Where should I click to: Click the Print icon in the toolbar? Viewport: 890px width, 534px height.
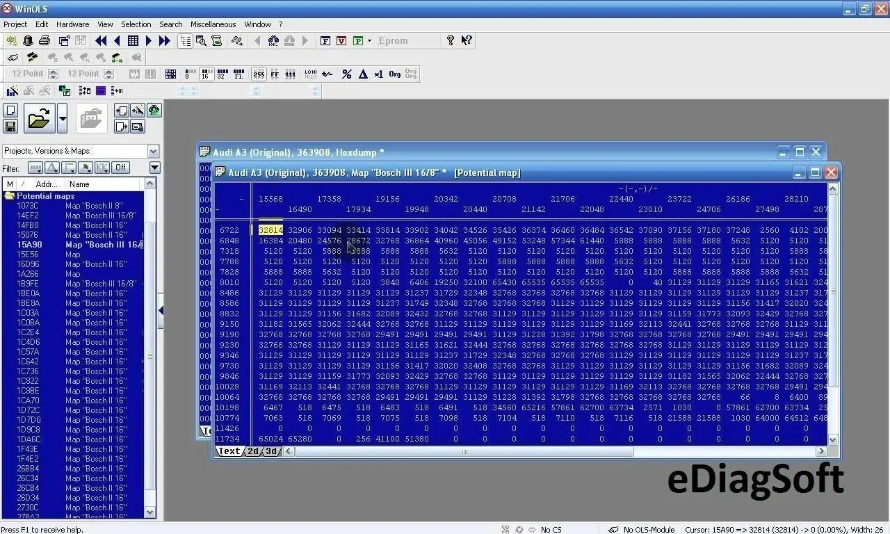[x=44, y=41]
